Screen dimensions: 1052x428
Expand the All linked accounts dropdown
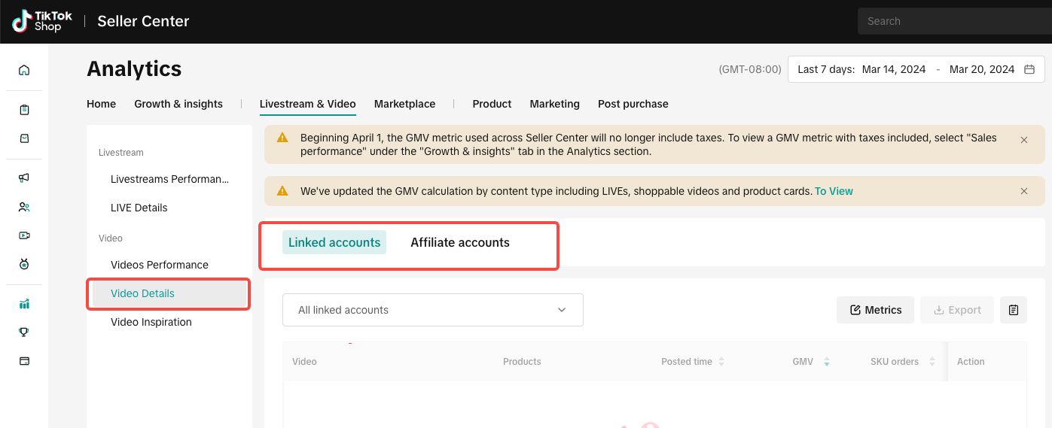[432, 310]
